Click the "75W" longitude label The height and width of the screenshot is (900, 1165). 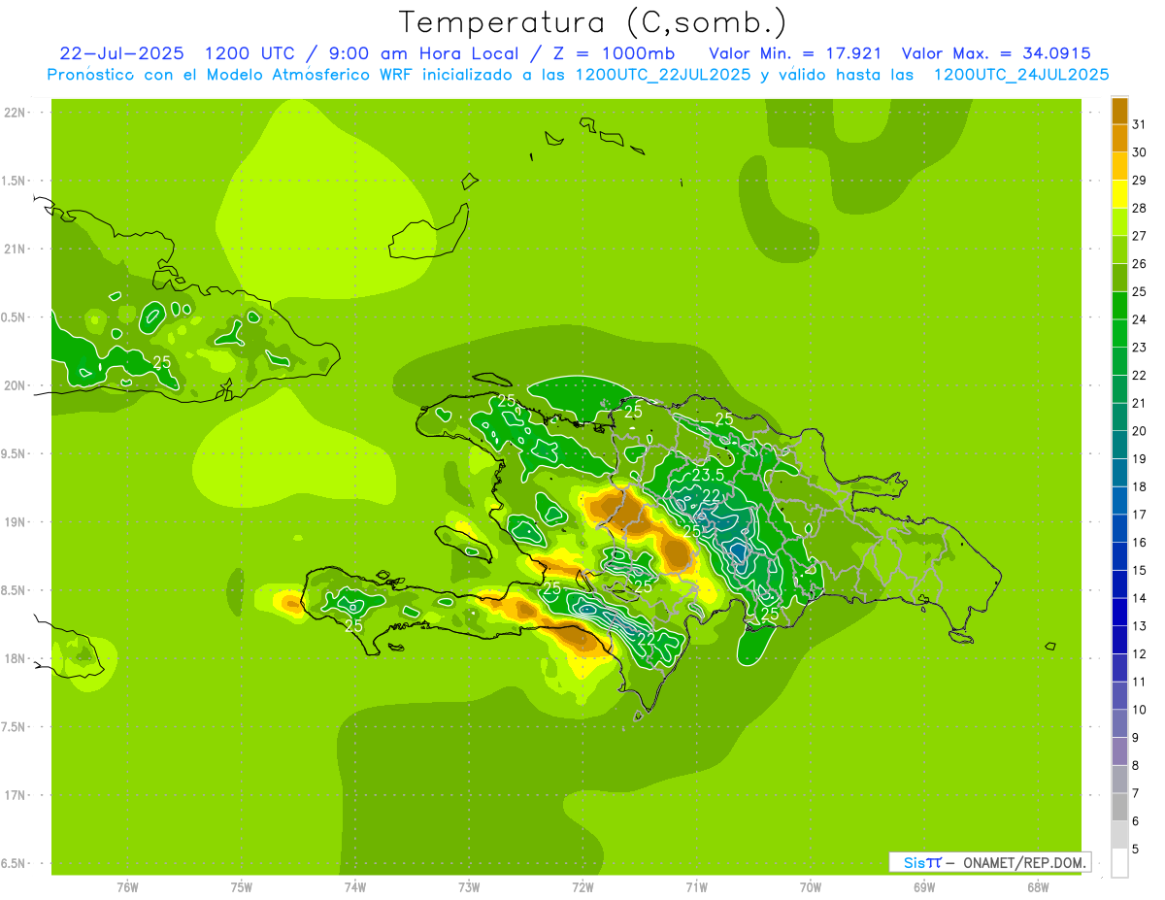[x=242, y=887]
